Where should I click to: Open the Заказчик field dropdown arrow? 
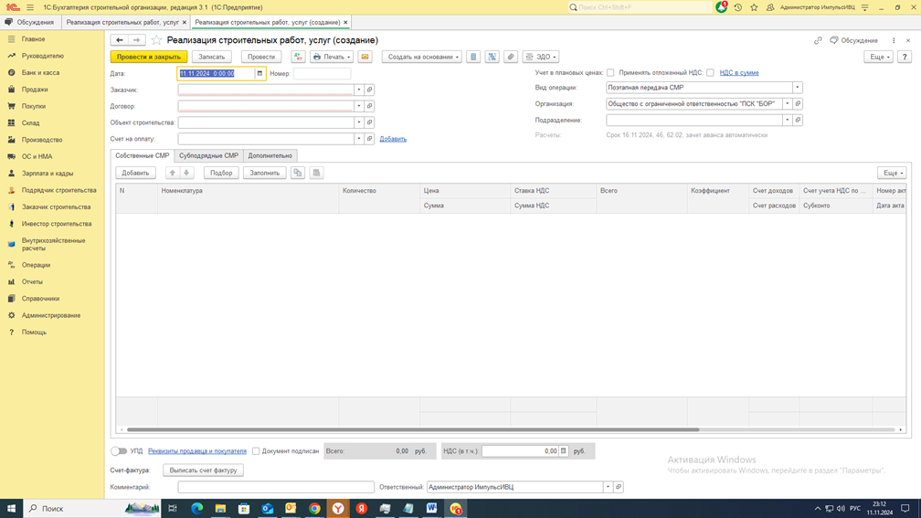coord(359,90)
